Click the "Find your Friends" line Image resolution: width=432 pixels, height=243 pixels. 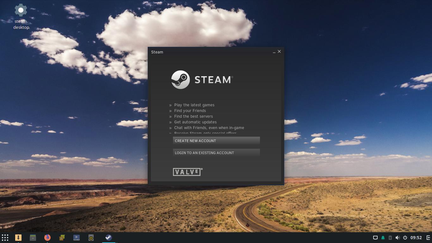190,111
